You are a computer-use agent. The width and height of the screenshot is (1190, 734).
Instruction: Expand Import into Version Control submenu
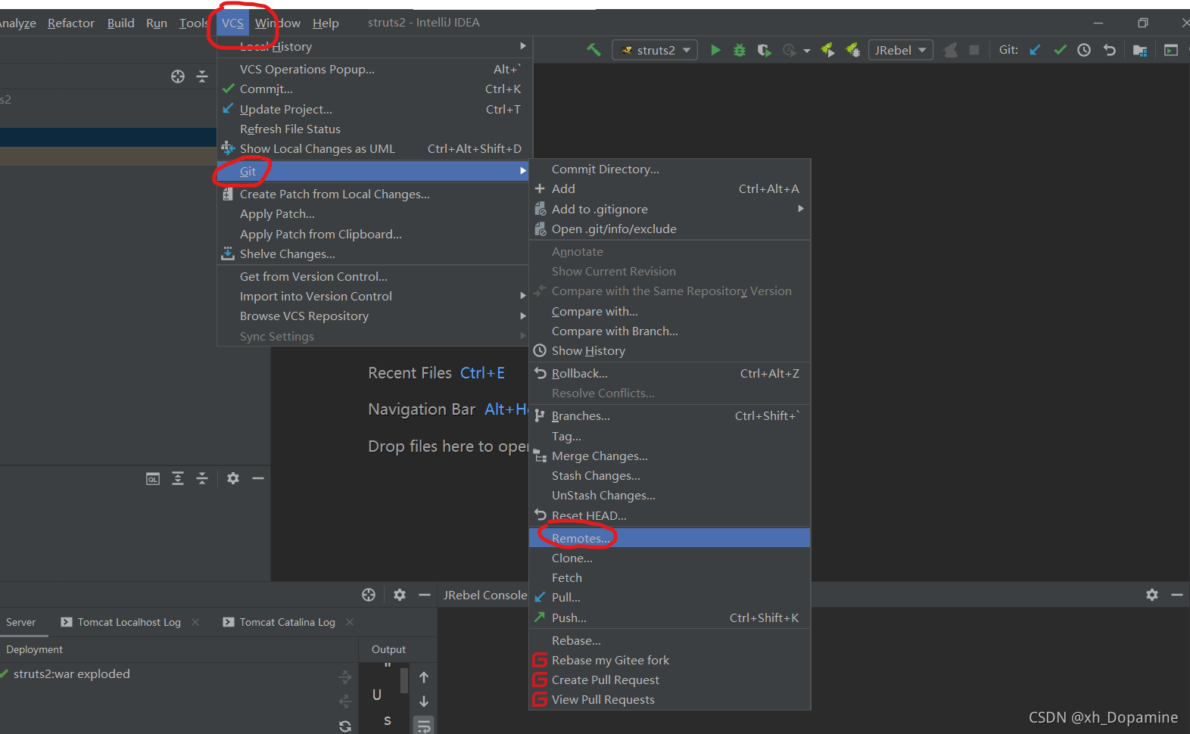[372, 297]
